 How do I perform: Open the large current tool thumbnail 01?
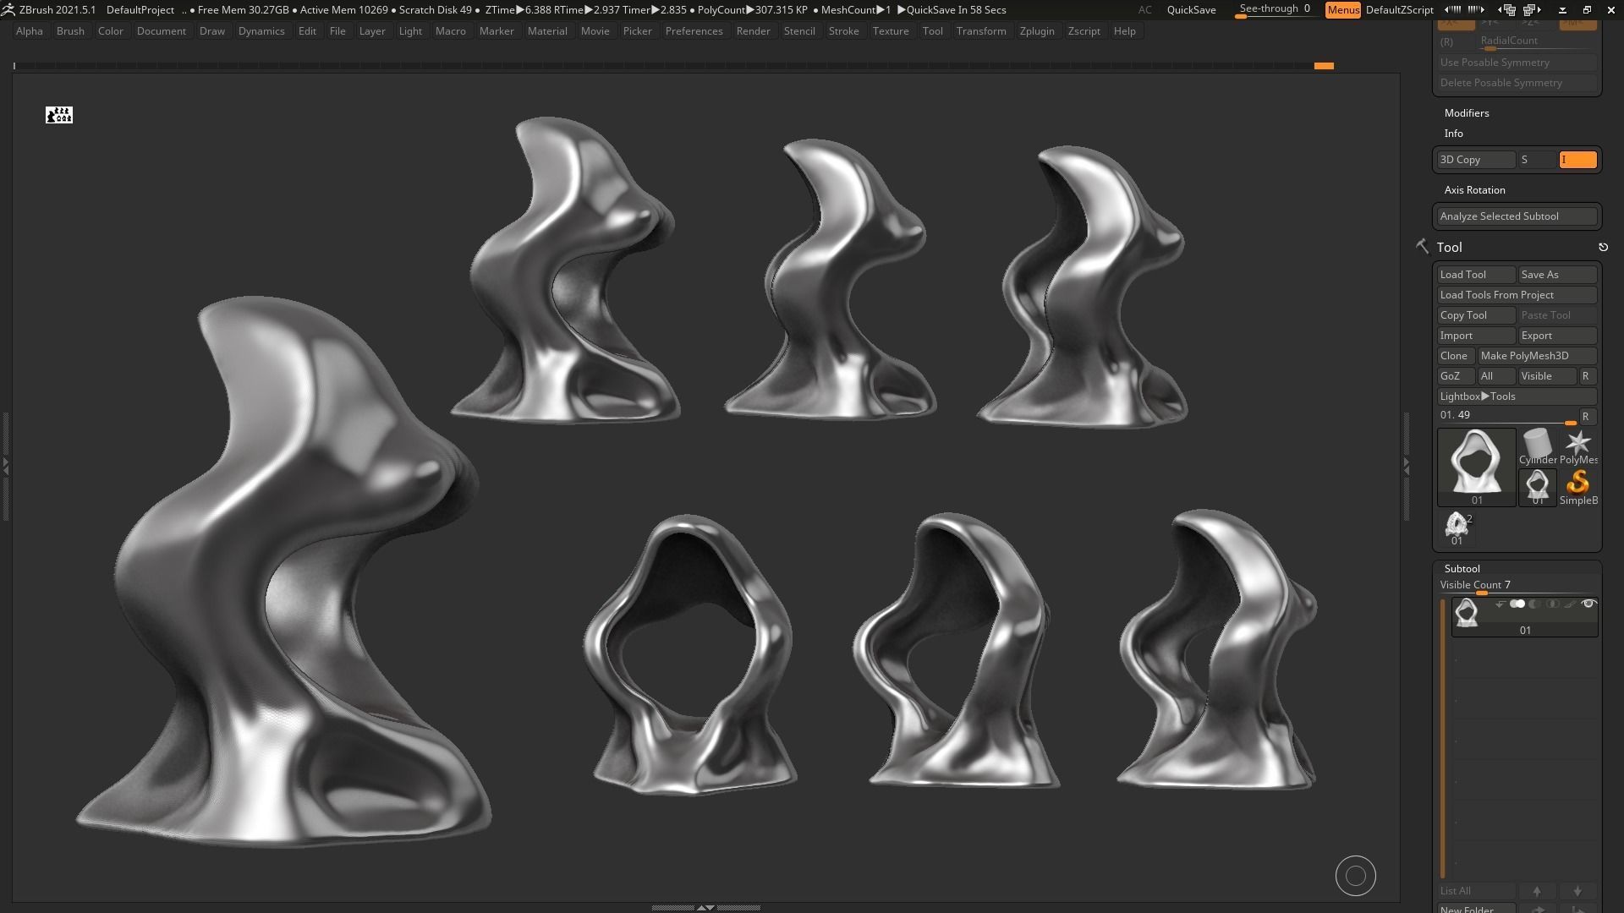pos(1477,467)
